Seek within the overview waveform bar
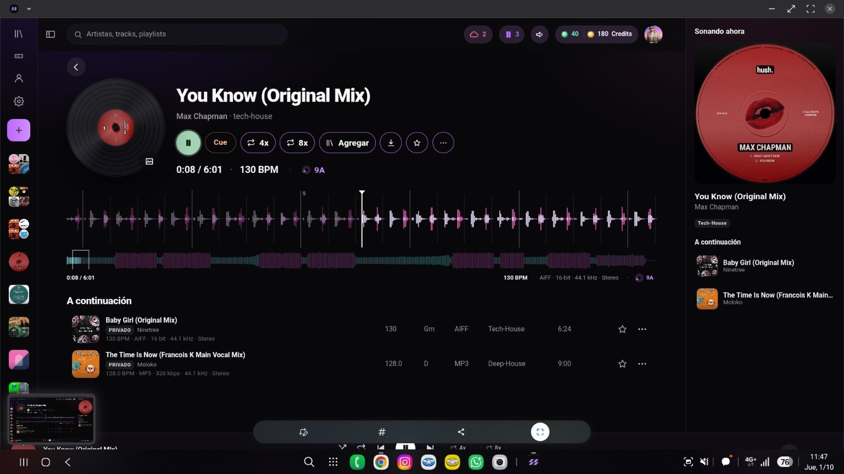Image resolution: width=844 pixels, height=474 pixels. click(362, 260)
